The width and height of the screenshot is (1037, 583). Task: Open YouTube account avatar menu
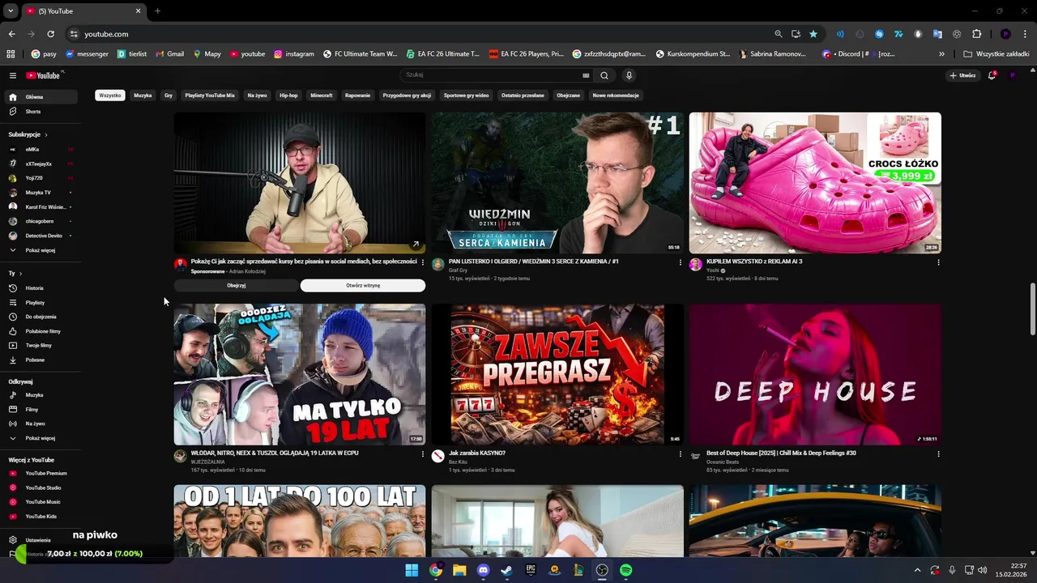[x=1012, y=75]
